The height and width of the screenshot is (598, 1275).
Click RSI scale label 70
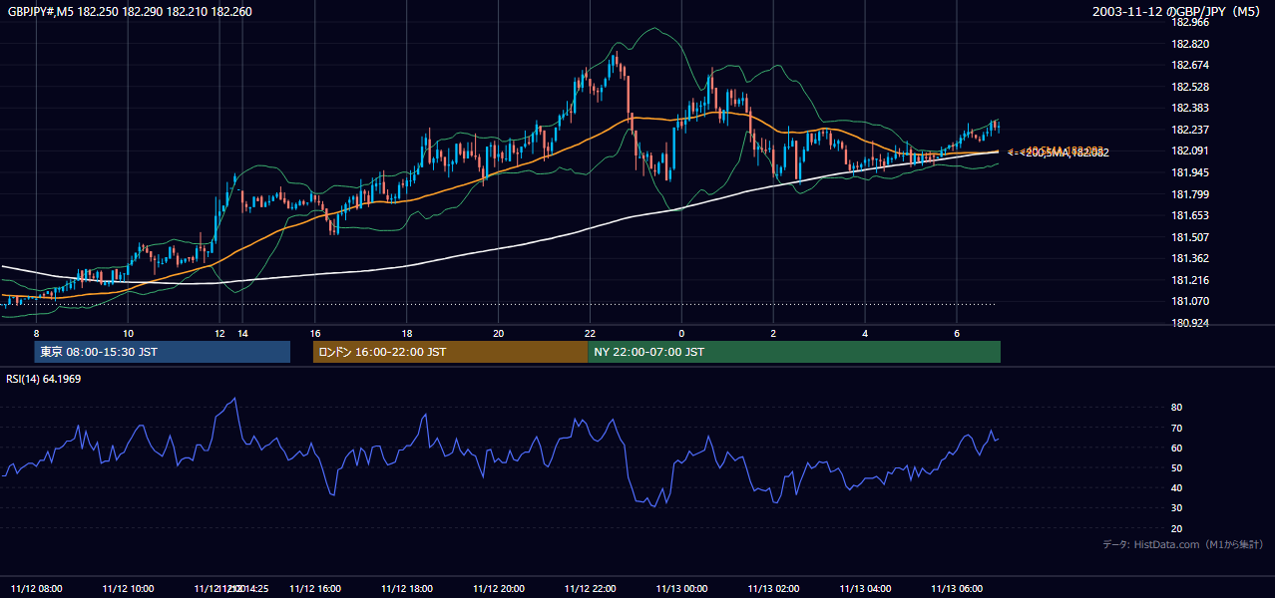coord(1177,428)
